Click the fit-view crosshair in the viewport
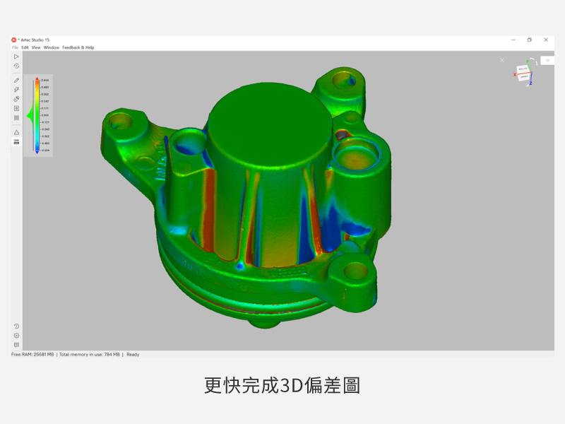The width and height of the screenshot is (565, 424). point(502,59)
